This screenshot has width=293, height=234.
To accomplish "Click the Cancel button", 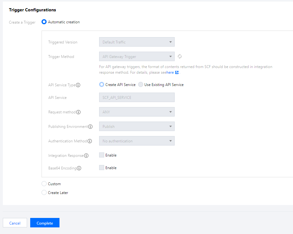I will 15,223.
